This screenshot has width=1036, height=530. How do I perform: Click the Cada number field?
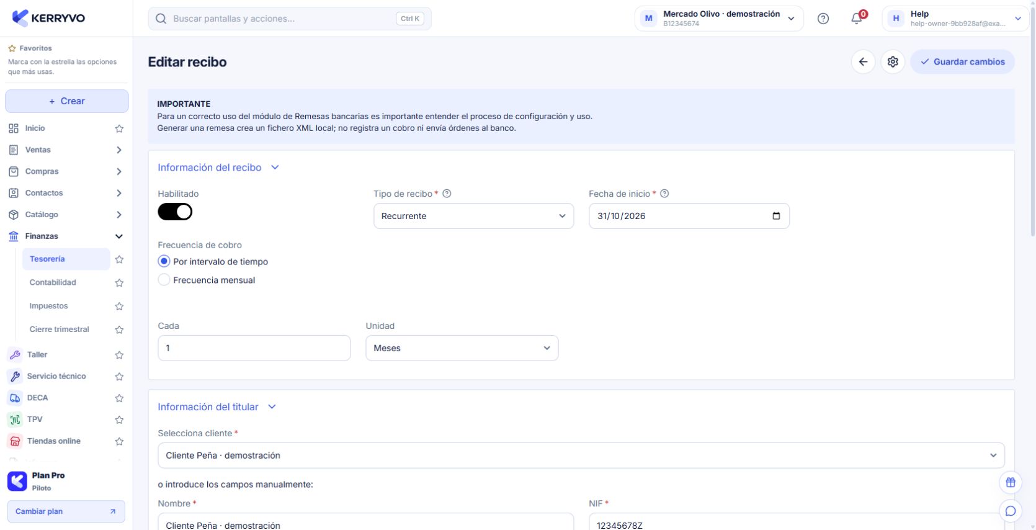pos(254,348)
